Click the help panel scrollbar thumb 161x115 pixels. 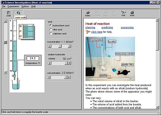[x=157, y=36]
